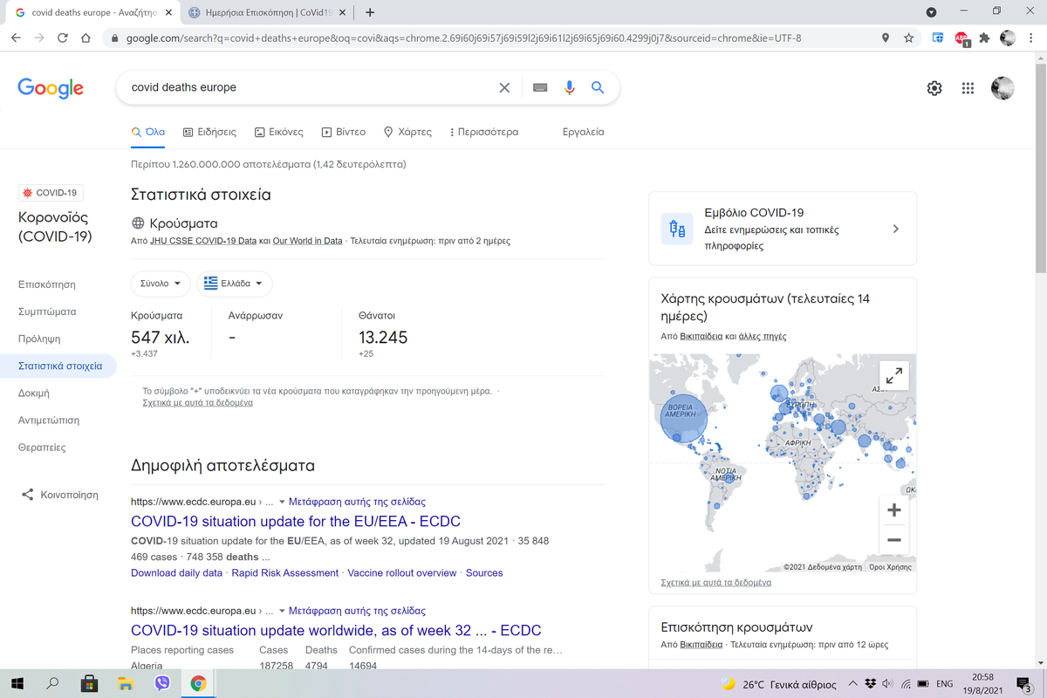Click the AdBlock extension icon
Screen dimensions: 1047x698
coord(961,38)
